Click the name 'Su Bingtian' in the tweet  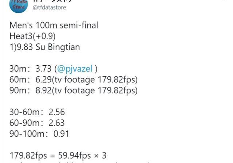coord(58,47)
